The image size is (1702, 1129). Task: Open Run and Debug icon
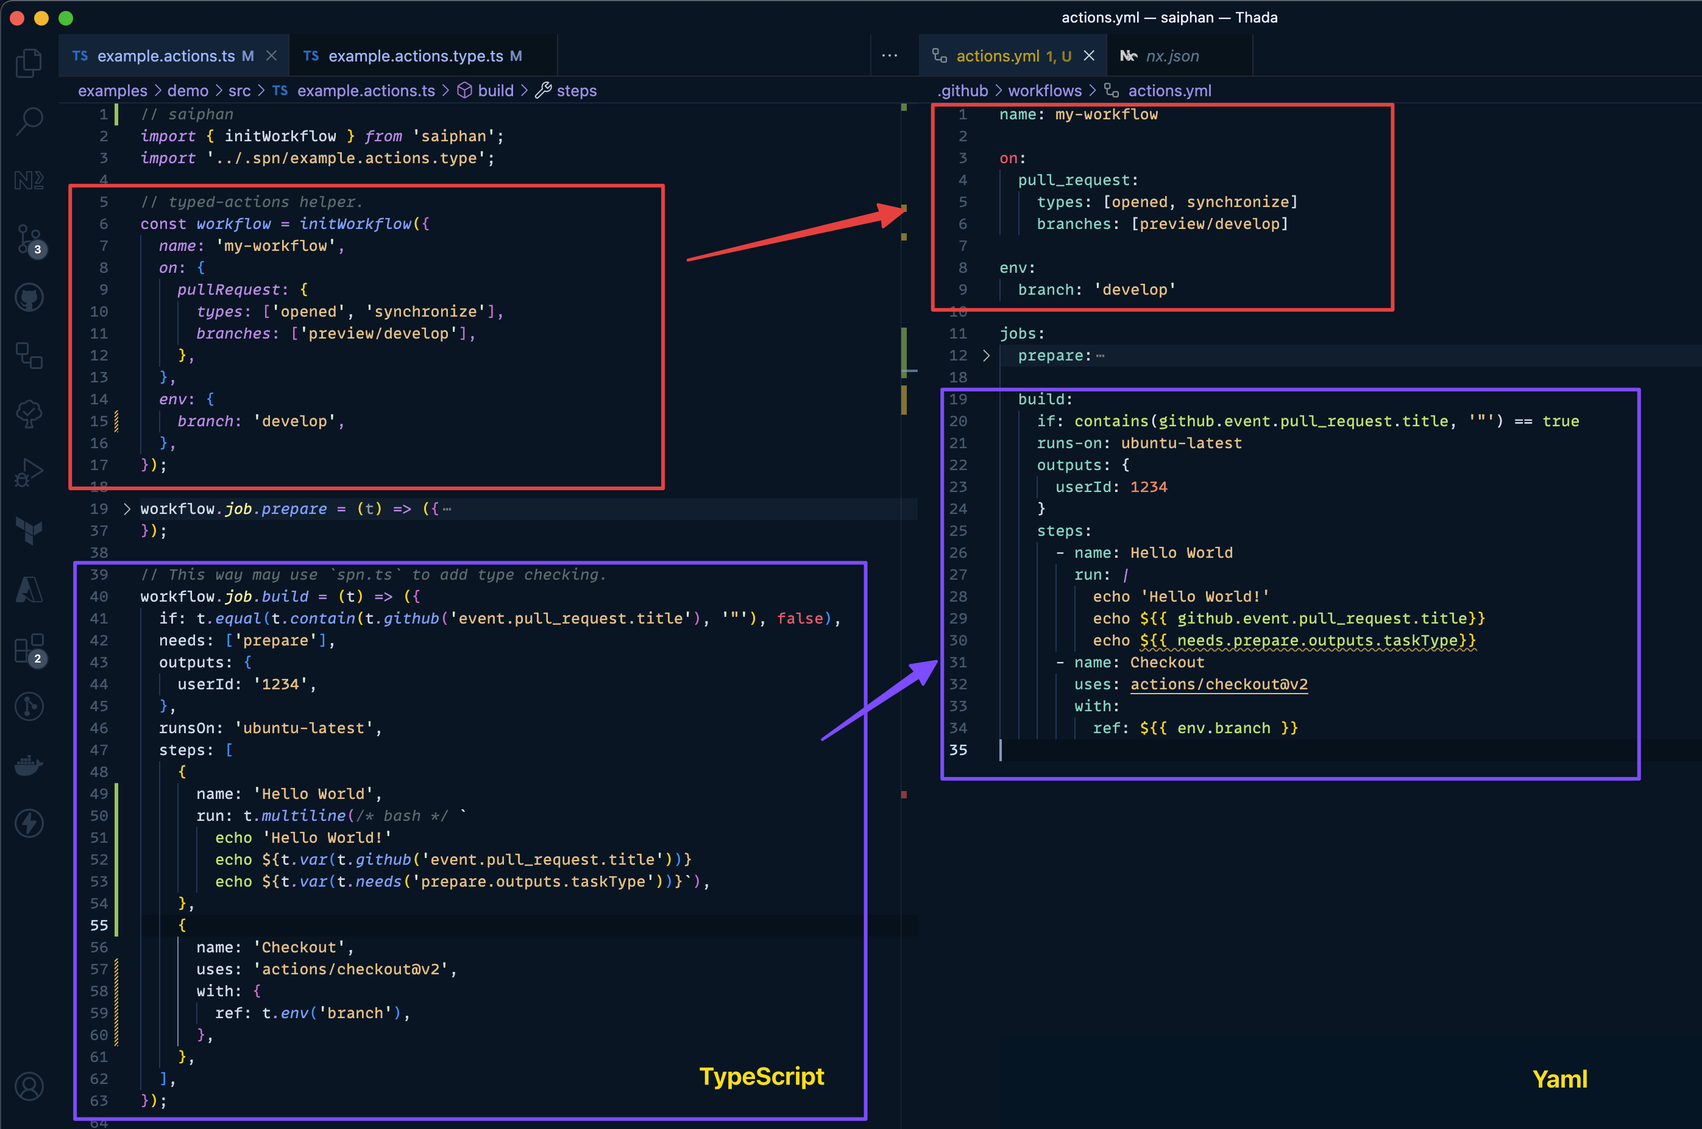pos(29,473)
